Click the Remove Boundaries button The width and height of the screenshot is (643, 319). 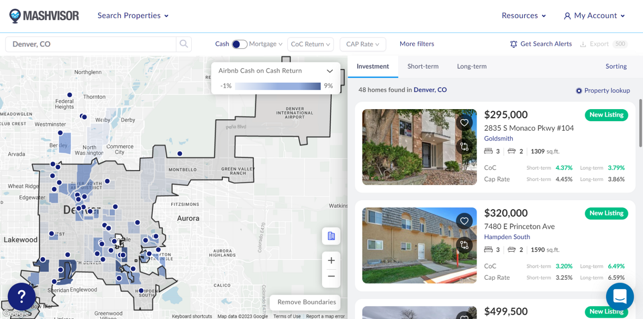coord(305,302)
